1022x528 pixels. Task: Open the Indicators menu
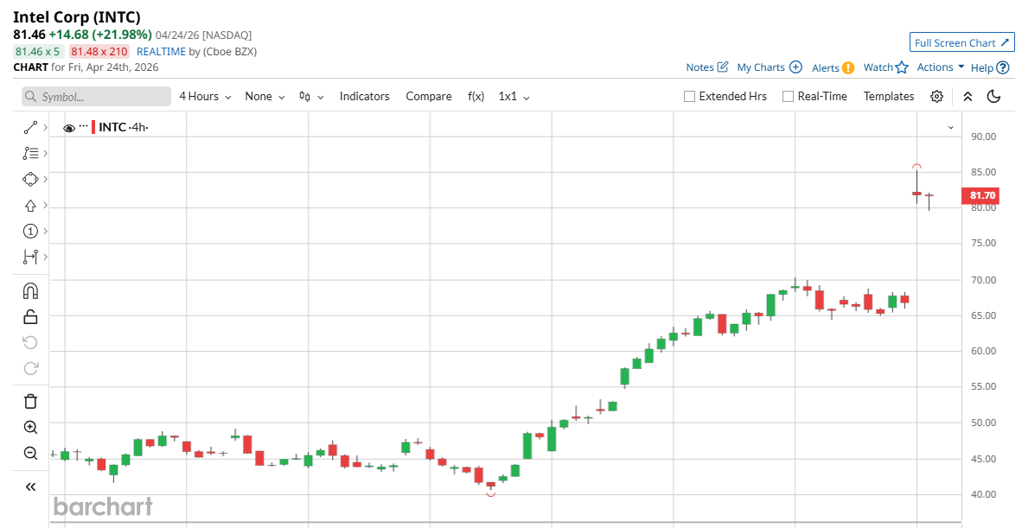click(364, 97)
